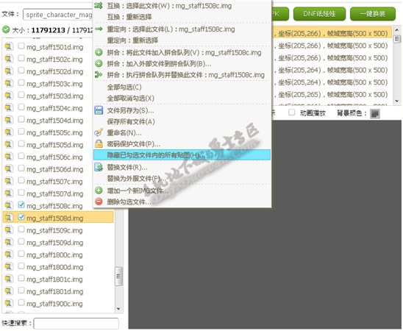
Task: Enable the 动画播放 checkbox
Action: tap(291, 113)
